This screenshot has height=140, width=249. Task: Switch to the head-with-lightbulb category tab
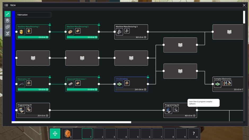7,21
